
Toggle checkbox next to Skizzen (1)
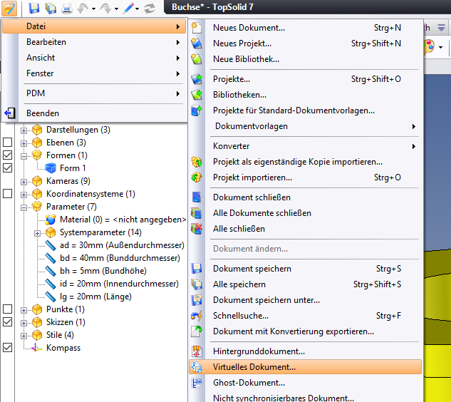pos(7,322)
